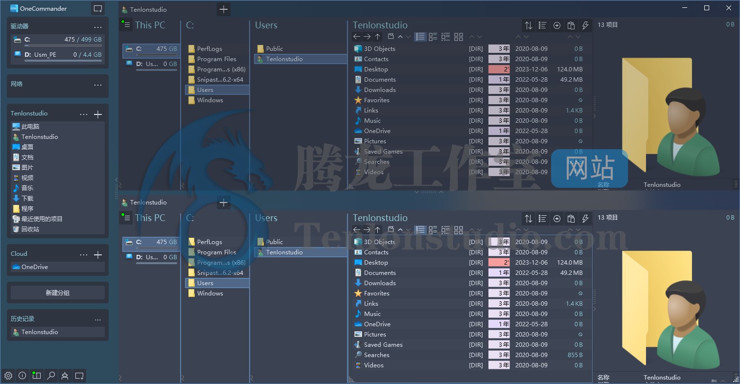This screenshot has width=740, height=384.
Task: Click Desktop row red age swatch in top pane
Action: 499,69
